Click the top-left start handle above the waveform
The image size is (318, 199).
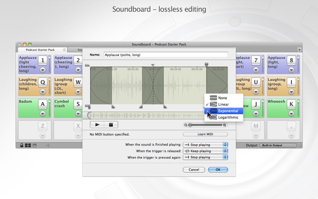(x=88, y=65)
